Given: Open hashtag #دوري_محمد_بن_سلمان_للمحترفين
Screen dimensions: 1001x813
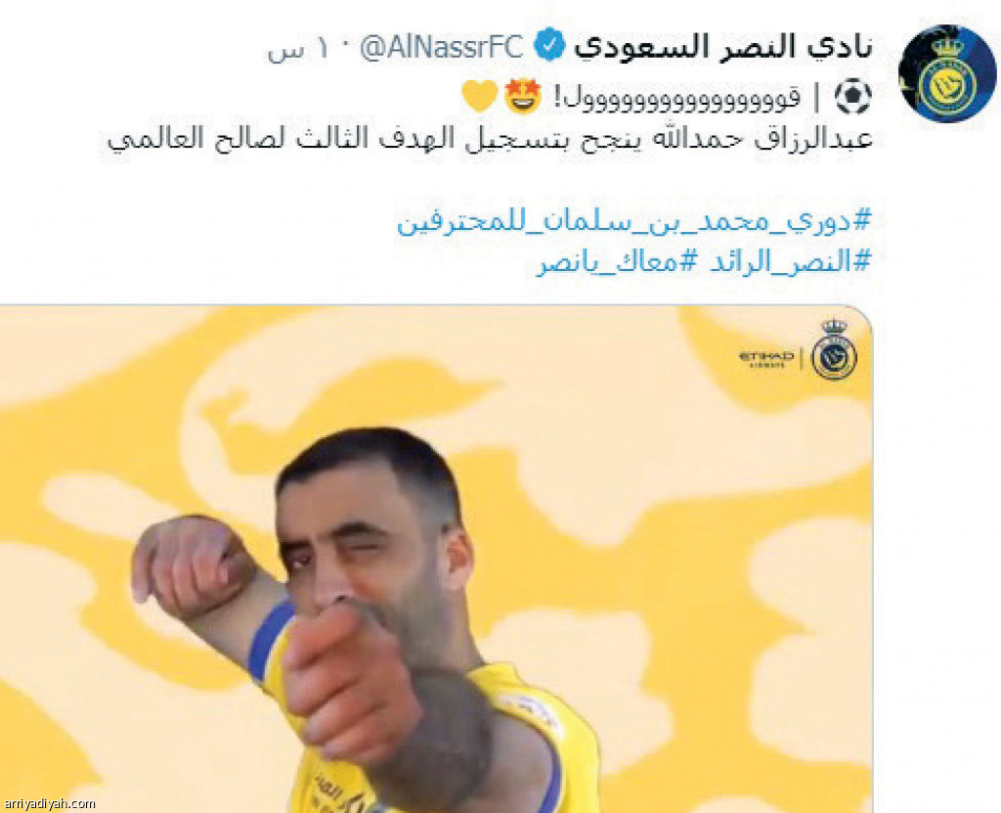Looking at the screenshot, I should point(633,221).
